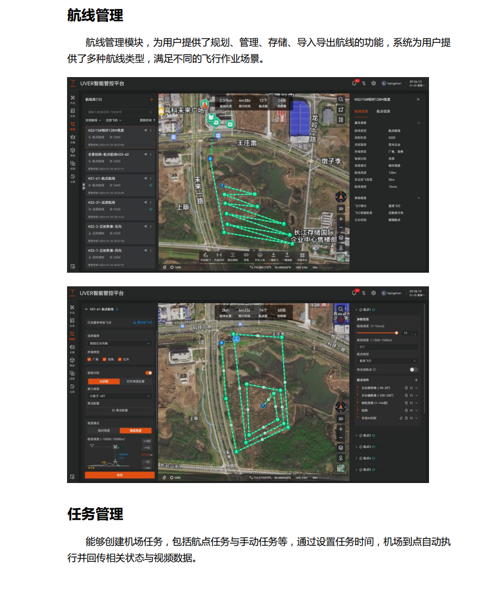Click the orange 保存 button
Image resolution: width=495 pixels, height=590 pixels.
click(x=119, y=475)
